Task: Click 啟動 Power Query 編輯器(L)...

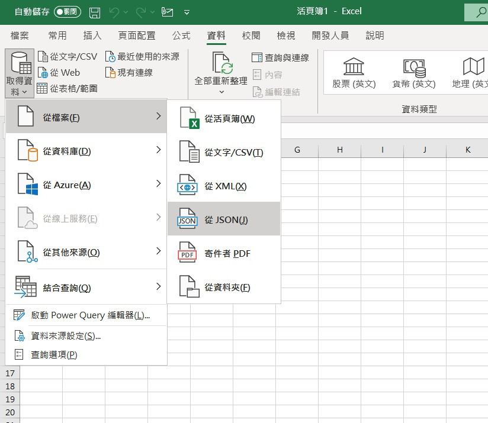Action: pos(86,315)
